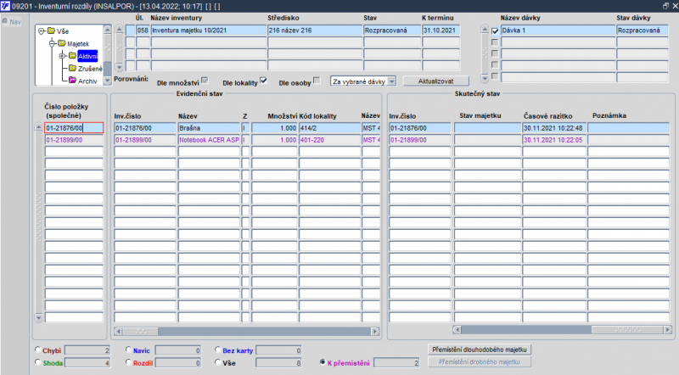Open the Vše root folder icon

click(51, 31)
